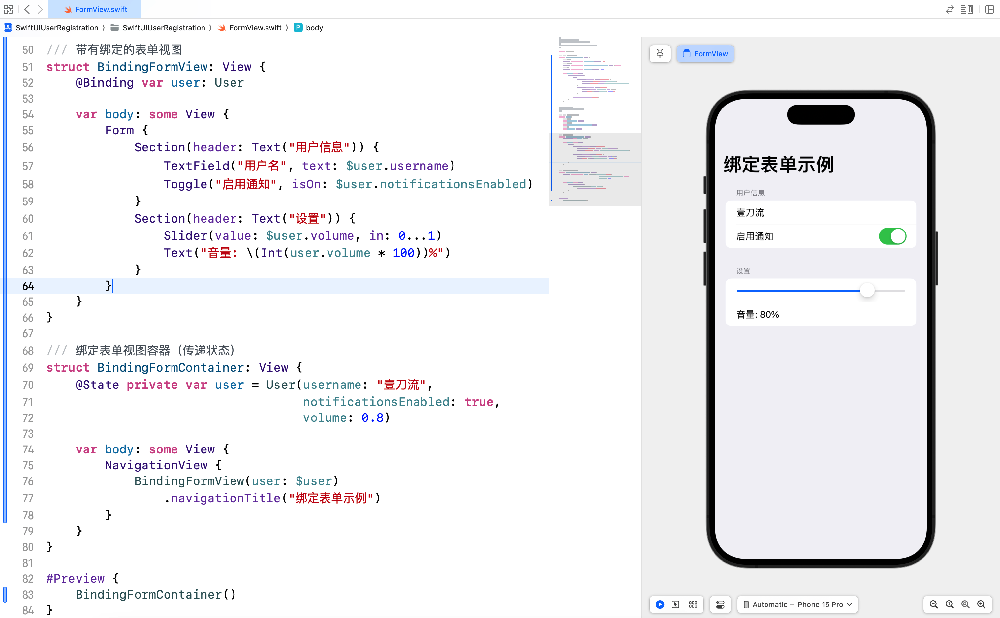Click SwiftUIUserRegistration project in breadcrumb
Image resolution: width=1000 pixels, height=618 pixels.
click(x=51, y=28)
